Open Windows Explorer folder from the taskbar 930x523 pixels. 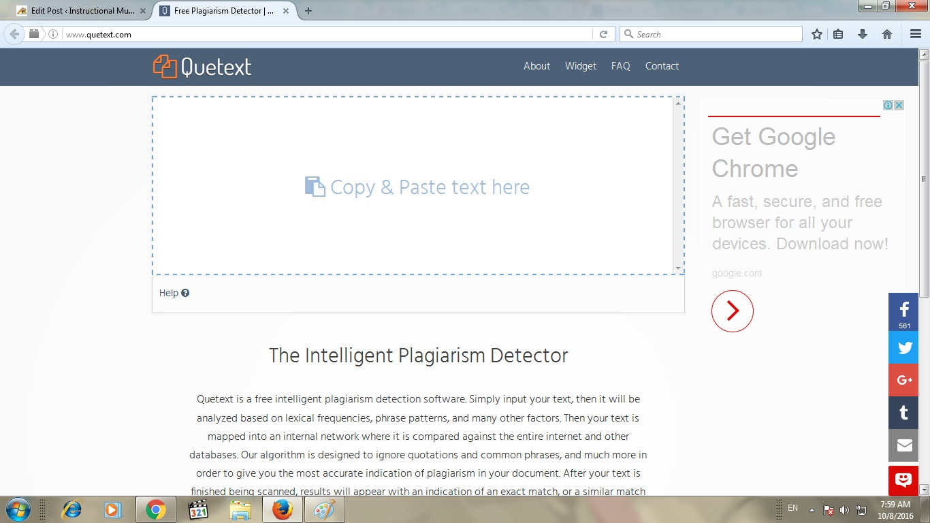point(240,509)
